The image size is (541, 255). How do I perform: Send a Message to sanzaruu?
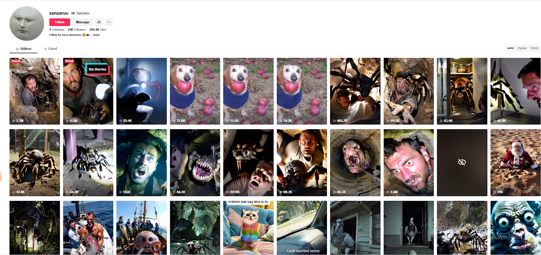pyautogui.click(x=83, y=22)
